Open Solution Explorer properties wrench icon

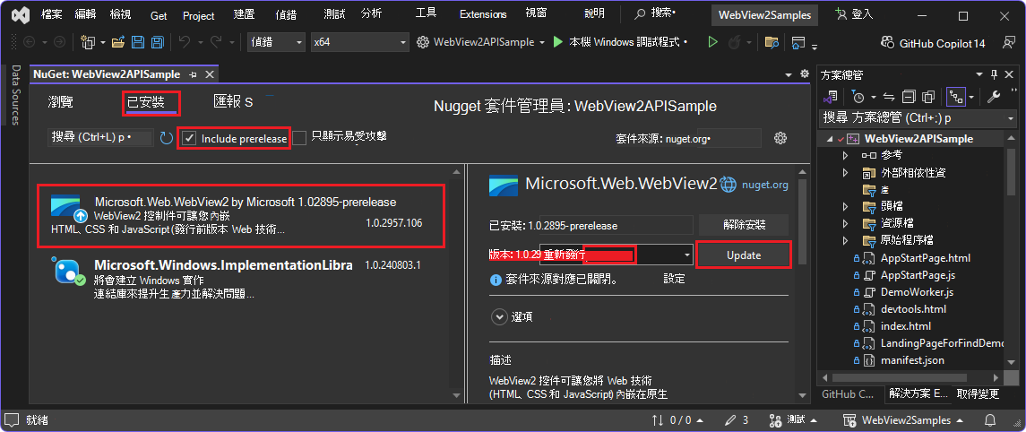tap(993, 97)
